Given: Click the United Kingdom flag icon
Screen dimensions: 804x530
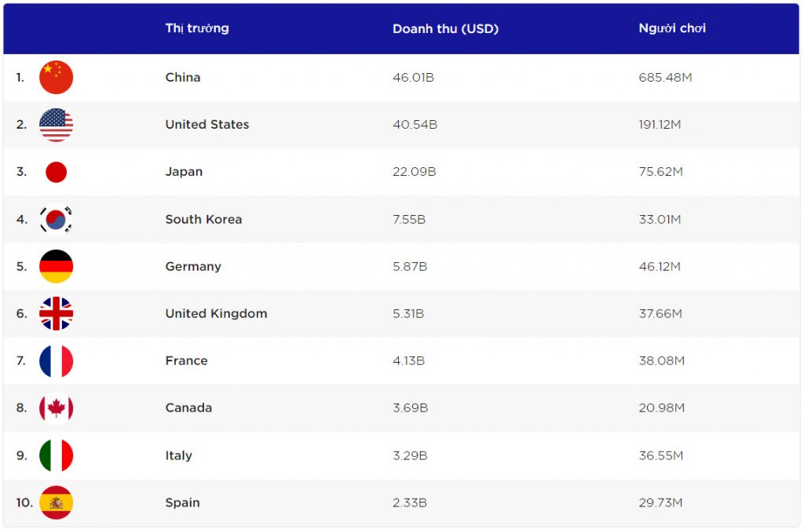Looking at the screenshot, I should 56,313.
